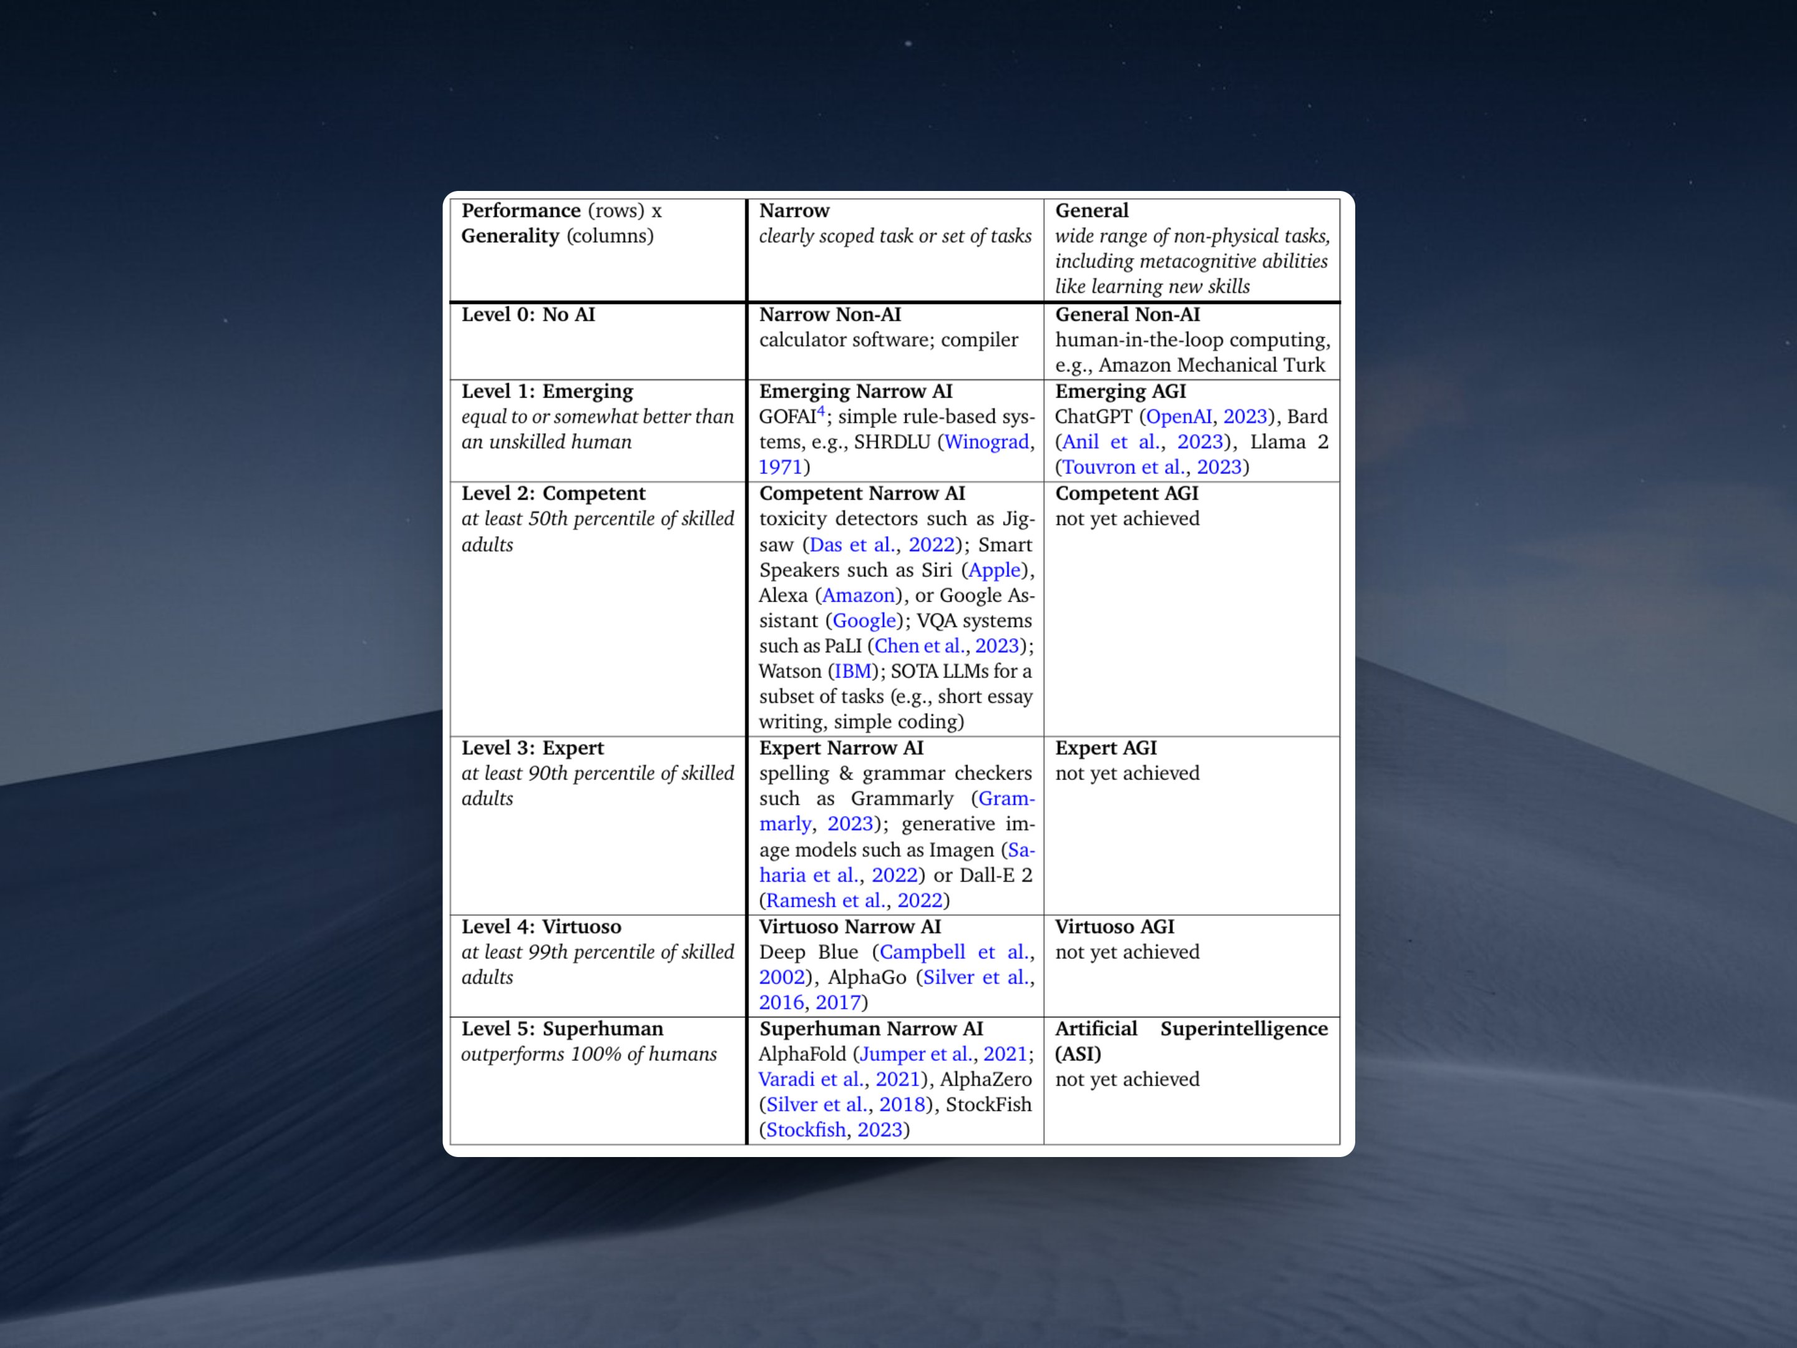Image resolution: width=1797 pixels, height=1348 pixels.
Task: Open the OpenAI citation link
Action: (1178, 417)
